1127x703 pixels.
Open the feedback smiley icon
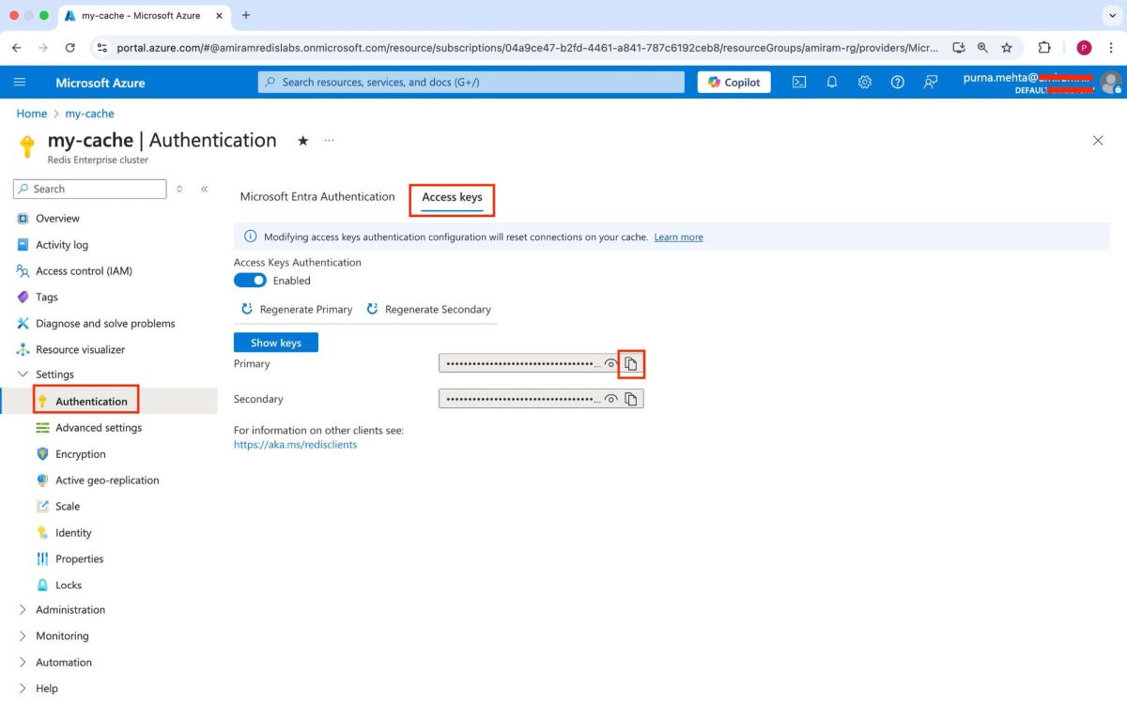931,82
